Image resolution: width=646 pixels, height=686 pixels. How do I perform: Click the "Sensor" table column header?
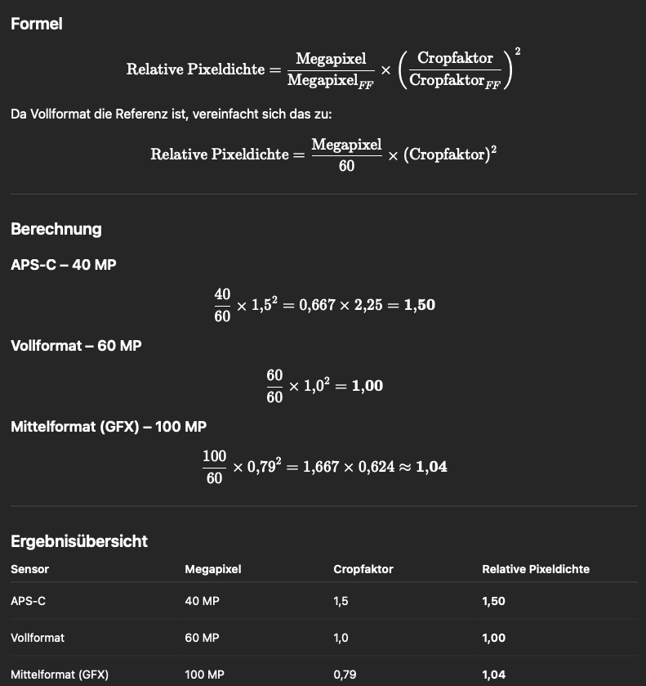pos(30,569)
